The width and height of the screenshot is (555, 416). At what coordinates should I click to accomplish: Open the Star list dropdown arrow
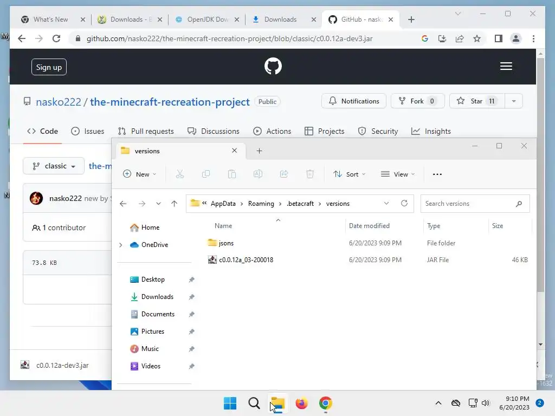point(514,101)
